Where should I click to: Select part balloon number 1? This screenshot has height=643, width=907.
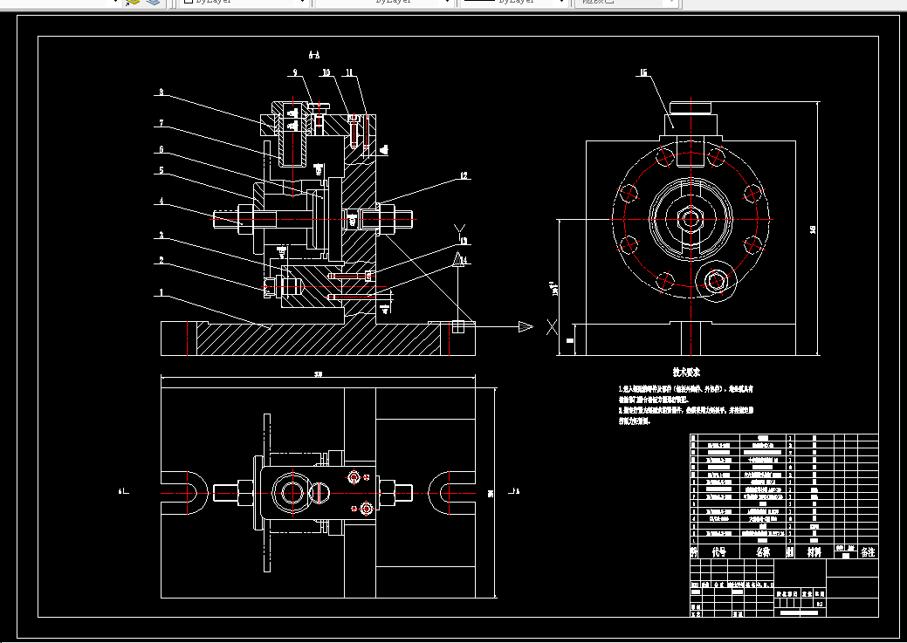(161, 292)
